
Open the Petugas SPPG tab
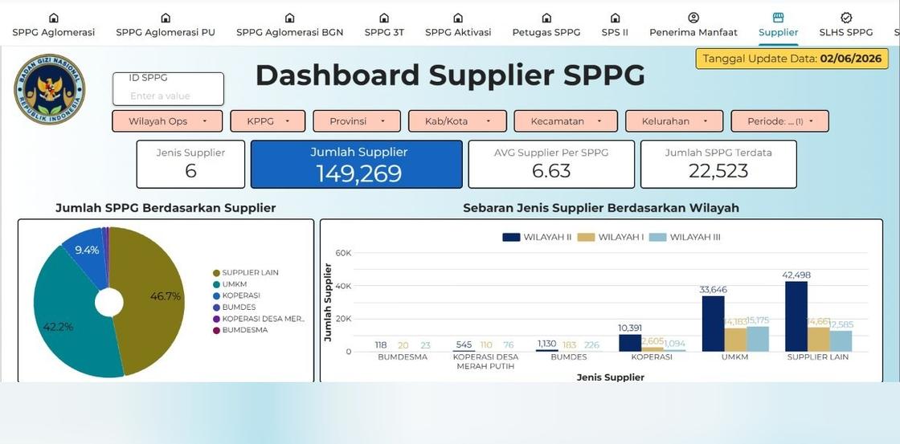546,32
